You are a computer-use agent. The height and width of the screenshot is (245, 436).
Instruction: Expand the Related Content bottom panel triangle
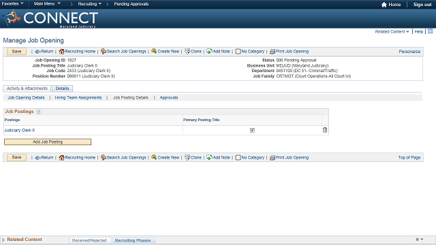[3, 240]
